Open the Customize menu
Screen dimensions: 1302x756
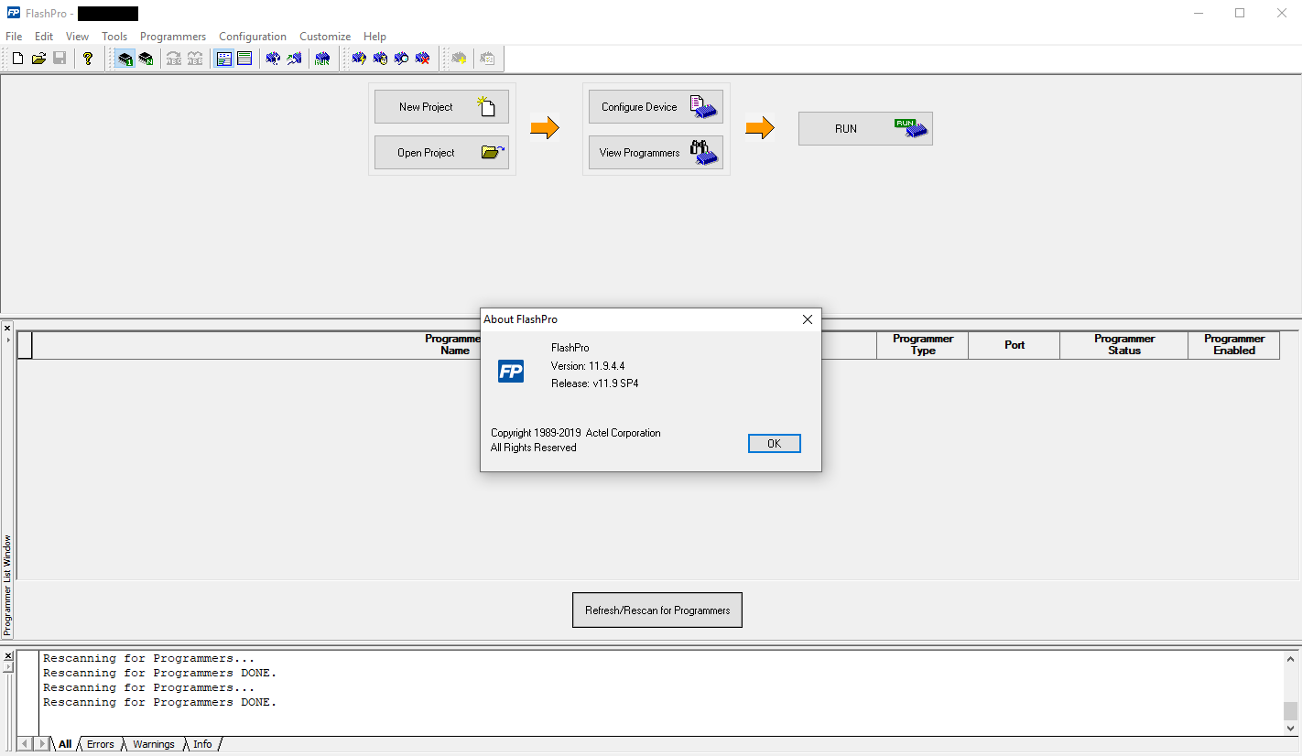325,37
